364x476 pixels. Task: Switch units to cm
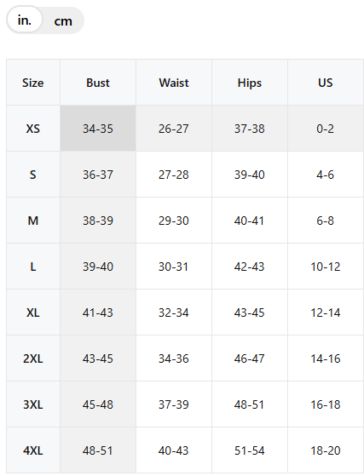tap(63, 21)
